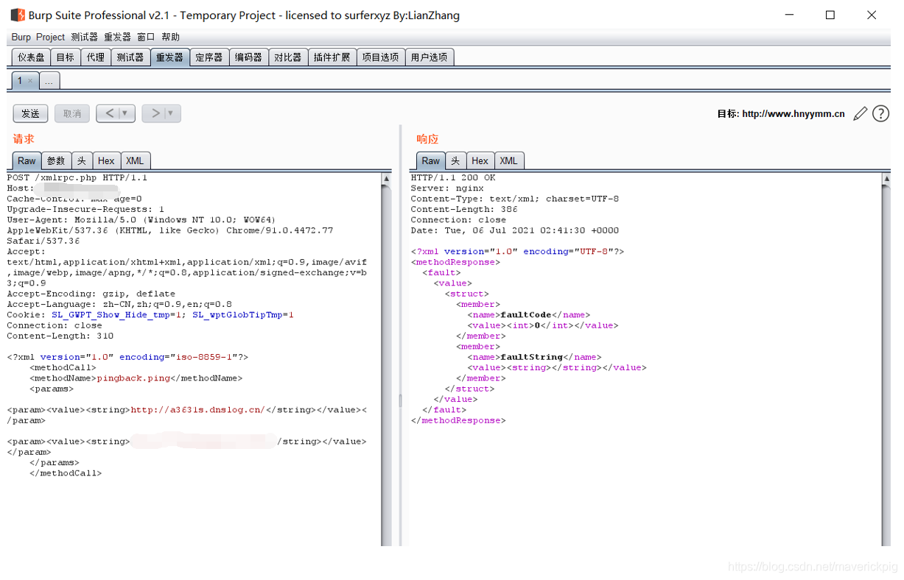Select the request 参数 tab

coord(56,160)
